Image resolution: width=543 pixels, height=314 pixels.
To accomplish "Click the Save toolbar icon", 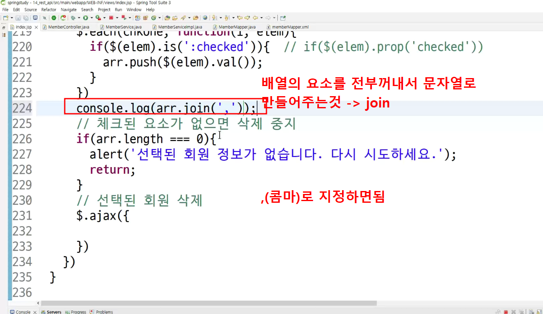I will pyautogui.click(x=18, y=18).
